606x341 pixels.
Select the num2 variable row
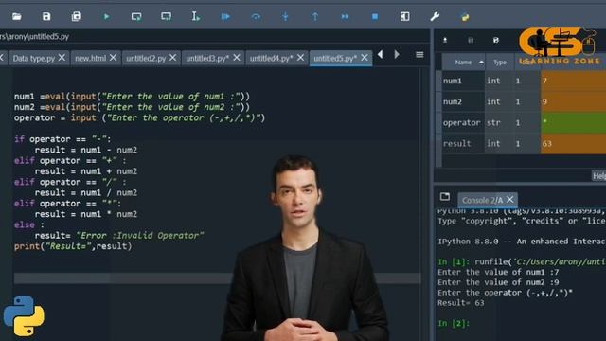click(x=524, y=101)
